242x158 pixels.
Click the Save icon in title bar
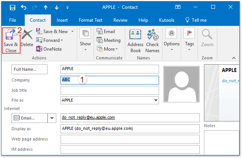13,7
